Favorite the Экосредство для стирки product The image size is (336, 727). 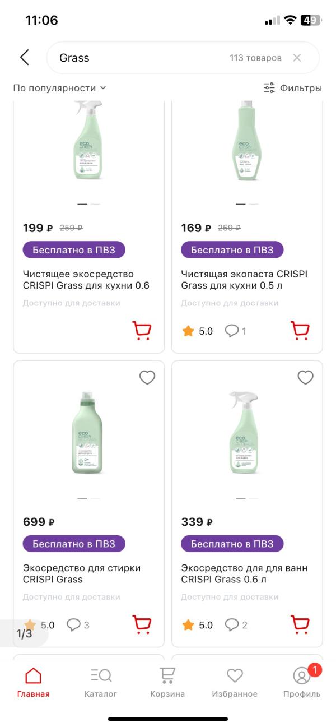point(147,378)
